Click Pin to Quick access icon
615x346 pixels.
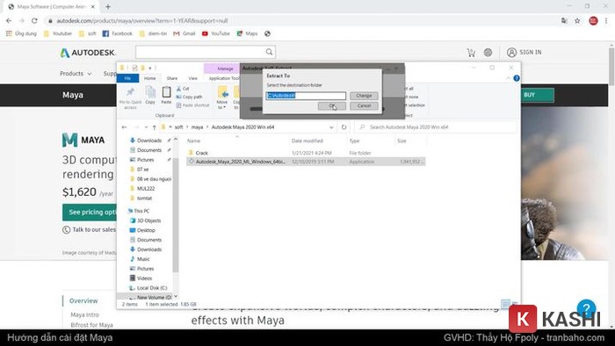(x=130, y=97)
